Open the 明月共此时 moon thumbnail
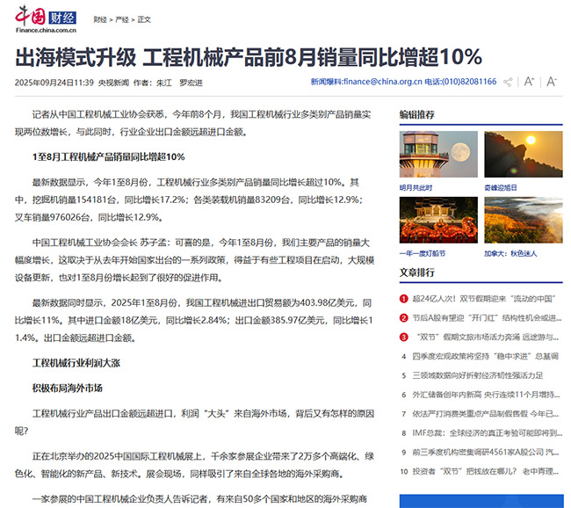 (x=438, y=156)
